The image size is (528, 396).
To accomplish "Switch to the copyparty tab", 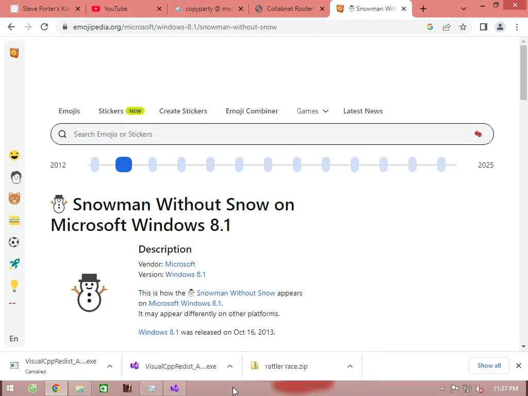I will (209, 9).
